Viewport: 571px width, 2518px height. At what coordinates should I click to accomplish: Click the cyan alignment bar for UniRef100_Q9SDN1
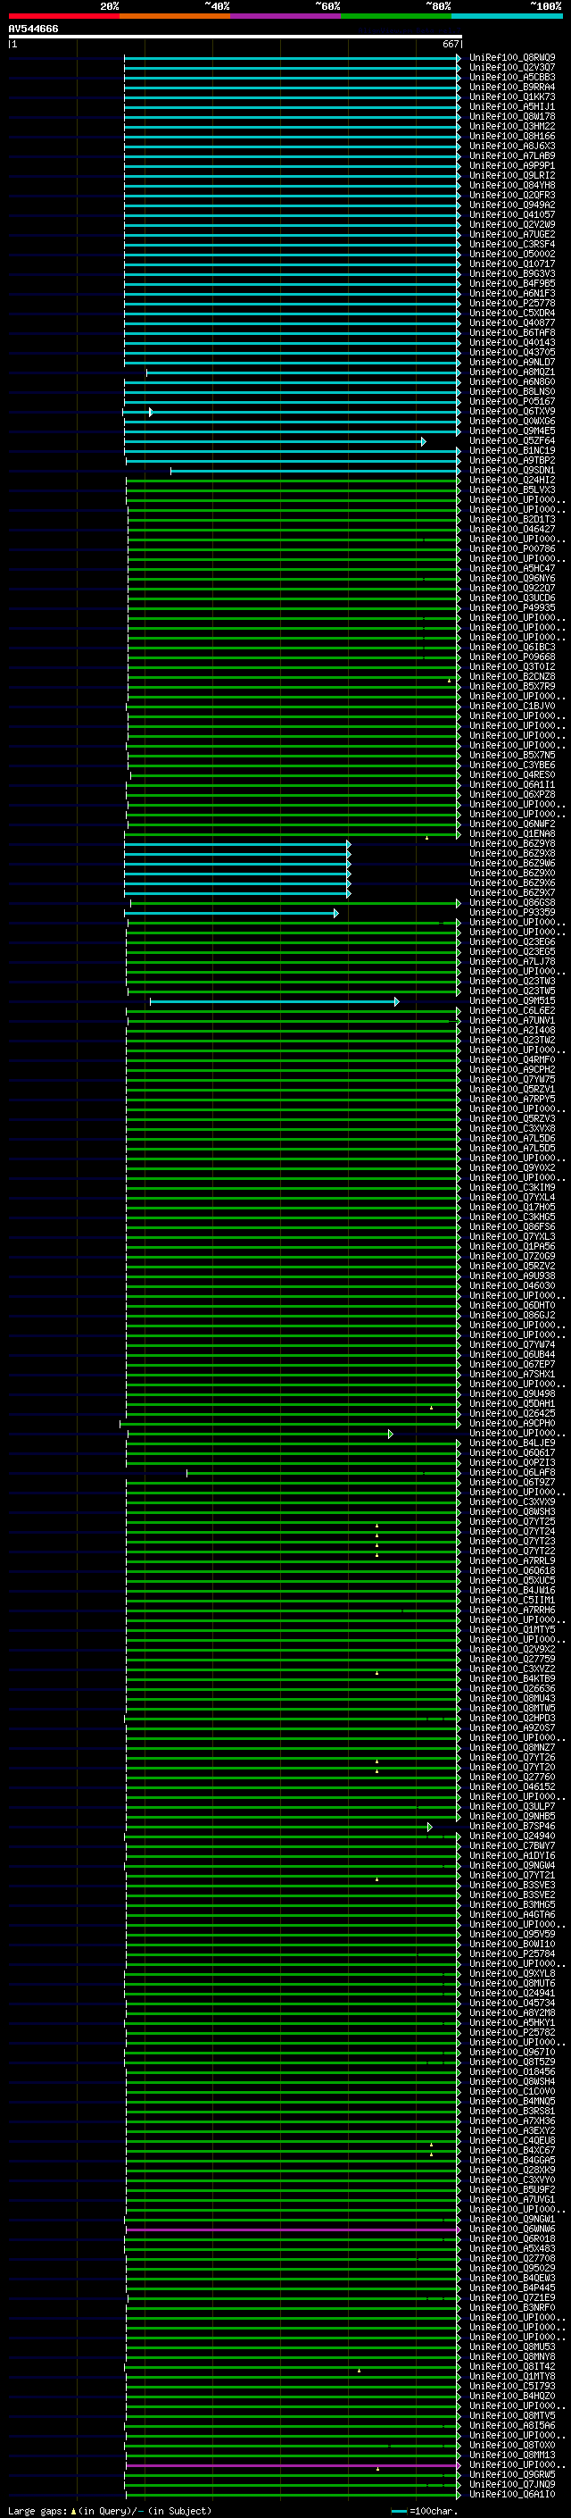(x=315, y=471)
